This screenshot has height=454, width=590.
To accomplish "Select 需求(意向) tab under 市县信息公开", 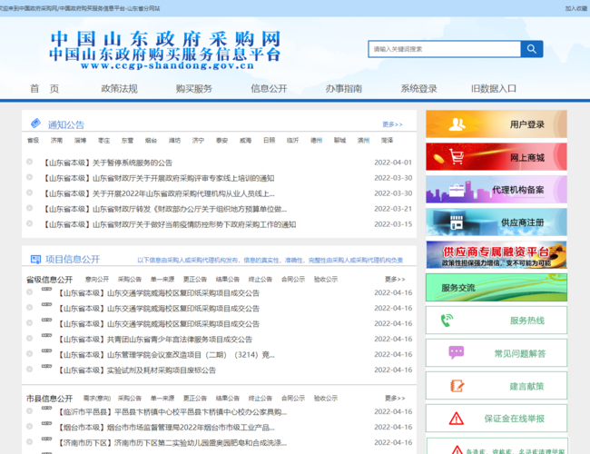I will click(97, 398).
